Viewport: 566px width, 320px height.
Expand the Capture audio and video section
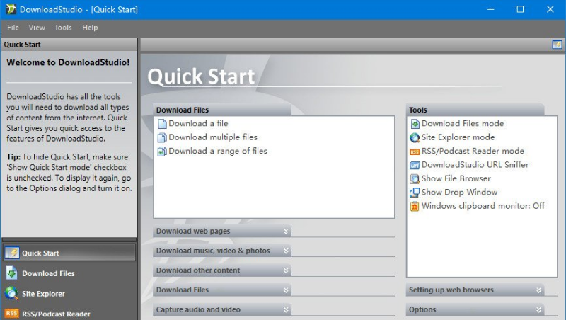pyautogui.click(x=222, y=309)
